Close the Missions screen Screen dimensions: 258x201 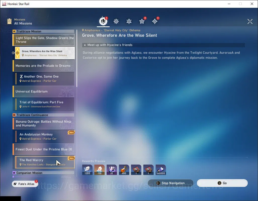tap(250, 21)
